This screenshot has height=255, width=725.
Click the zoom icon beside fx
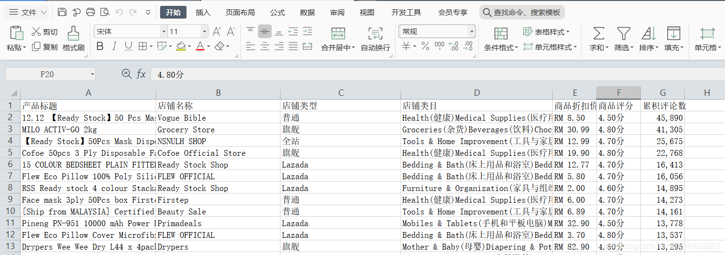[126, 74]
